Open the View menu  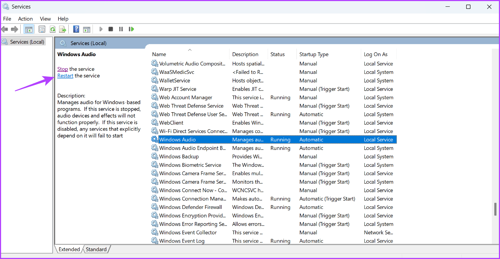[x=45, y=19]
